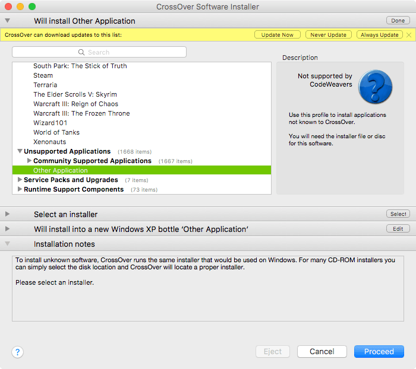
Task: Collapse the Unsupported Applications category
Action: [20, 151]
